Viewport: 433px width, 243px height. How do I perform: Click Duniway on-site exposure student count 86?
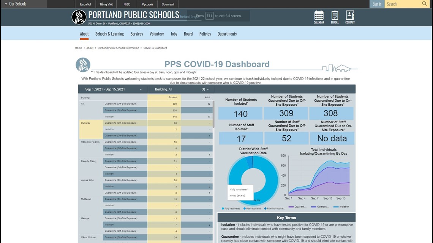(x=175, y=123)
